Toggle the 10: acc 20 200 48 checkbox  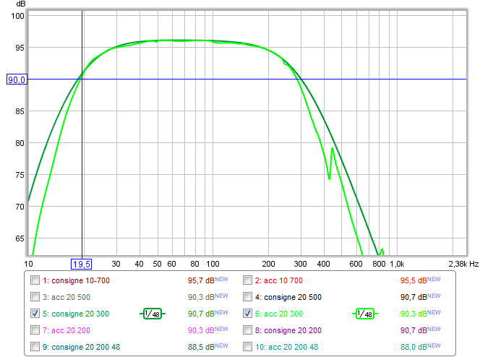248,347
